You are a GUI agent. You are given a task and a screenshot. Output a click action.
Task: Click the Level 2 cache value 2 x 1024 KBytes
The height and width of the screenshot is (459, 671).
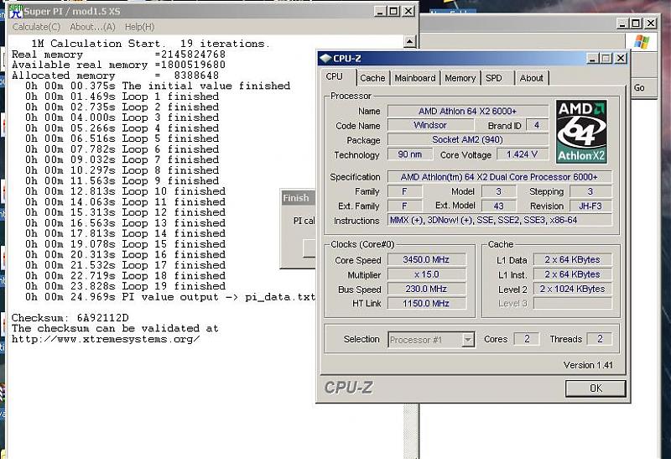[x=573, y=289]
